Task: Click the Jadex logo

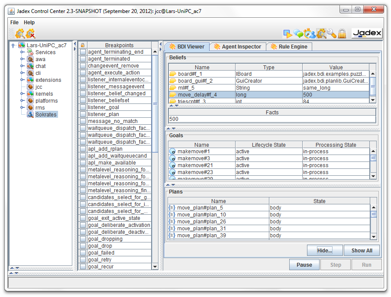Action: (x=367, y=33)
